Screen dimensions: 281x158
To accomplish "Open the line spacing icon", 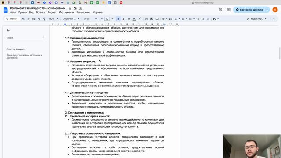I will (x=170, y=19).
